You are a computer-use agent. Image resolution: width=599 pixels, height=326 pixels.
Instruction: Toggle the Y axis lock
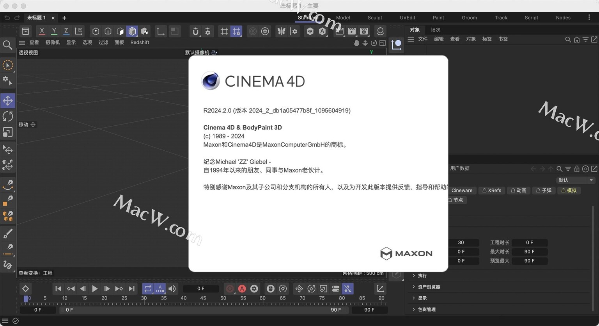54,31
